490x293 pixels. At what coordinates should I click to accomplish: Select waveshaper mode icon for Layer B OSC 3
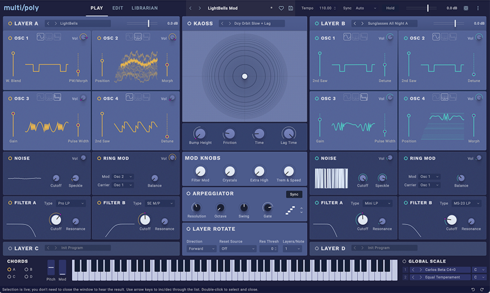click(363, 98)
